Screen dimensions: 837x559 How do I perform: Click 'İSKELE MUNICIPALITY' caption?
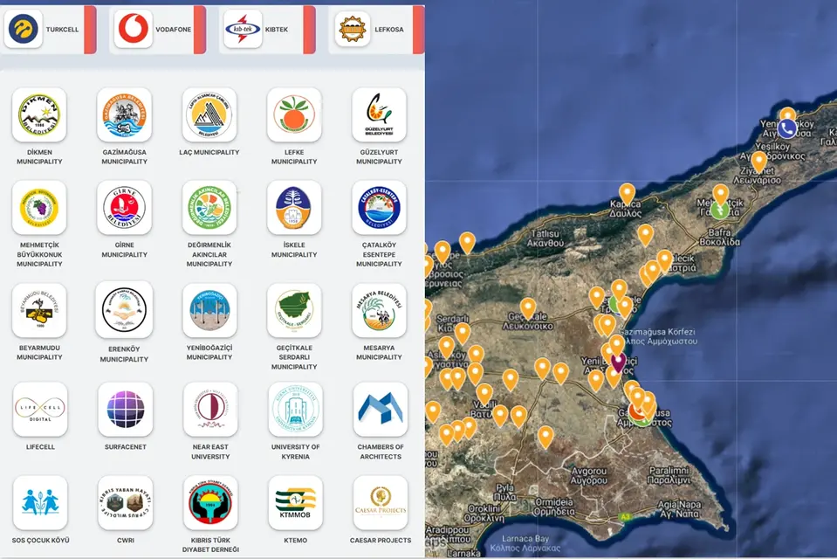(x=294, y=250)
